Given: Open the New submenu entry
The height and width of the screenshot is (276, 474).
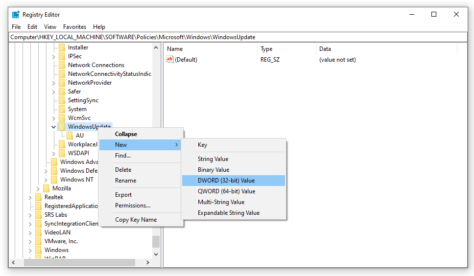Looking at the screenshot, I should (141, 145).
